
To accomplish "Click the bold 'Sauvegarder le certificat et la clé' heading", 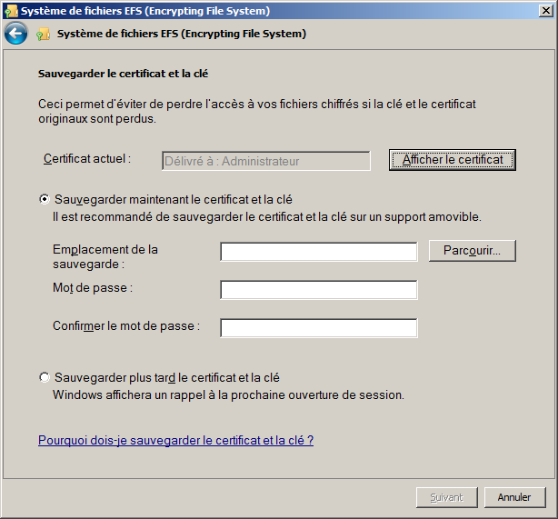I will click(130, 73).
